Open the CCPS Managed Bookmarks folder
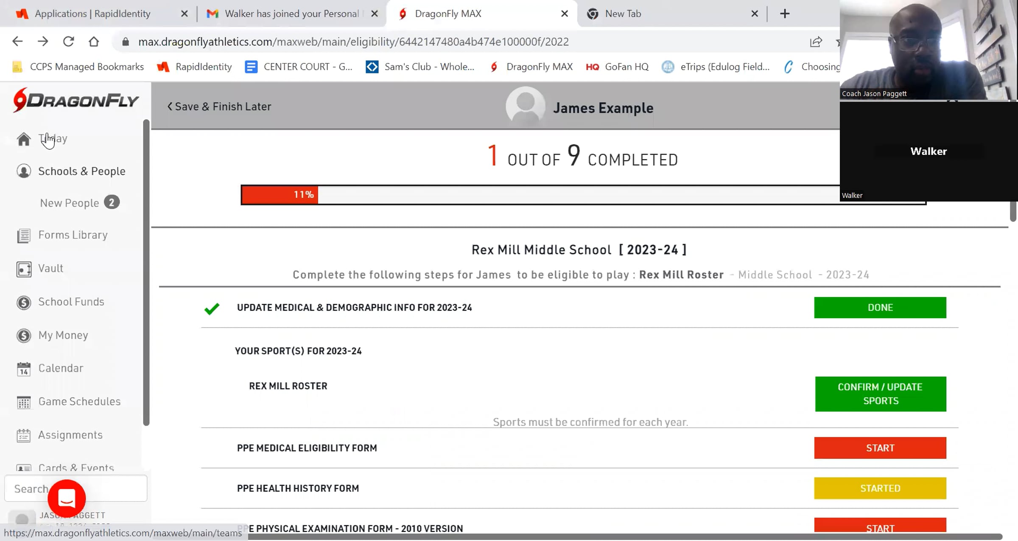The height and width of the screenshot is (541, 1018). point(78,67)
